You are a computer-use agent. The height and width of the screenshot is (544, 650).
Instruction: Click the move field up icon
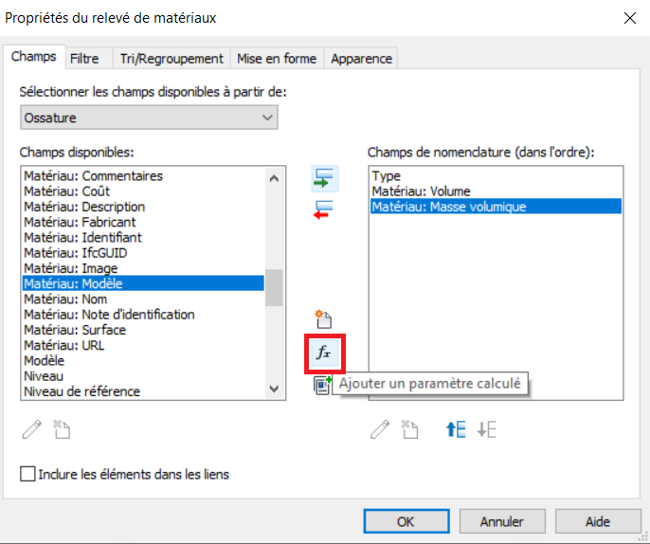[x=457, y=429]
